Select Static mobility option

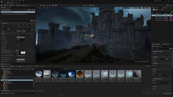(19, 31)
